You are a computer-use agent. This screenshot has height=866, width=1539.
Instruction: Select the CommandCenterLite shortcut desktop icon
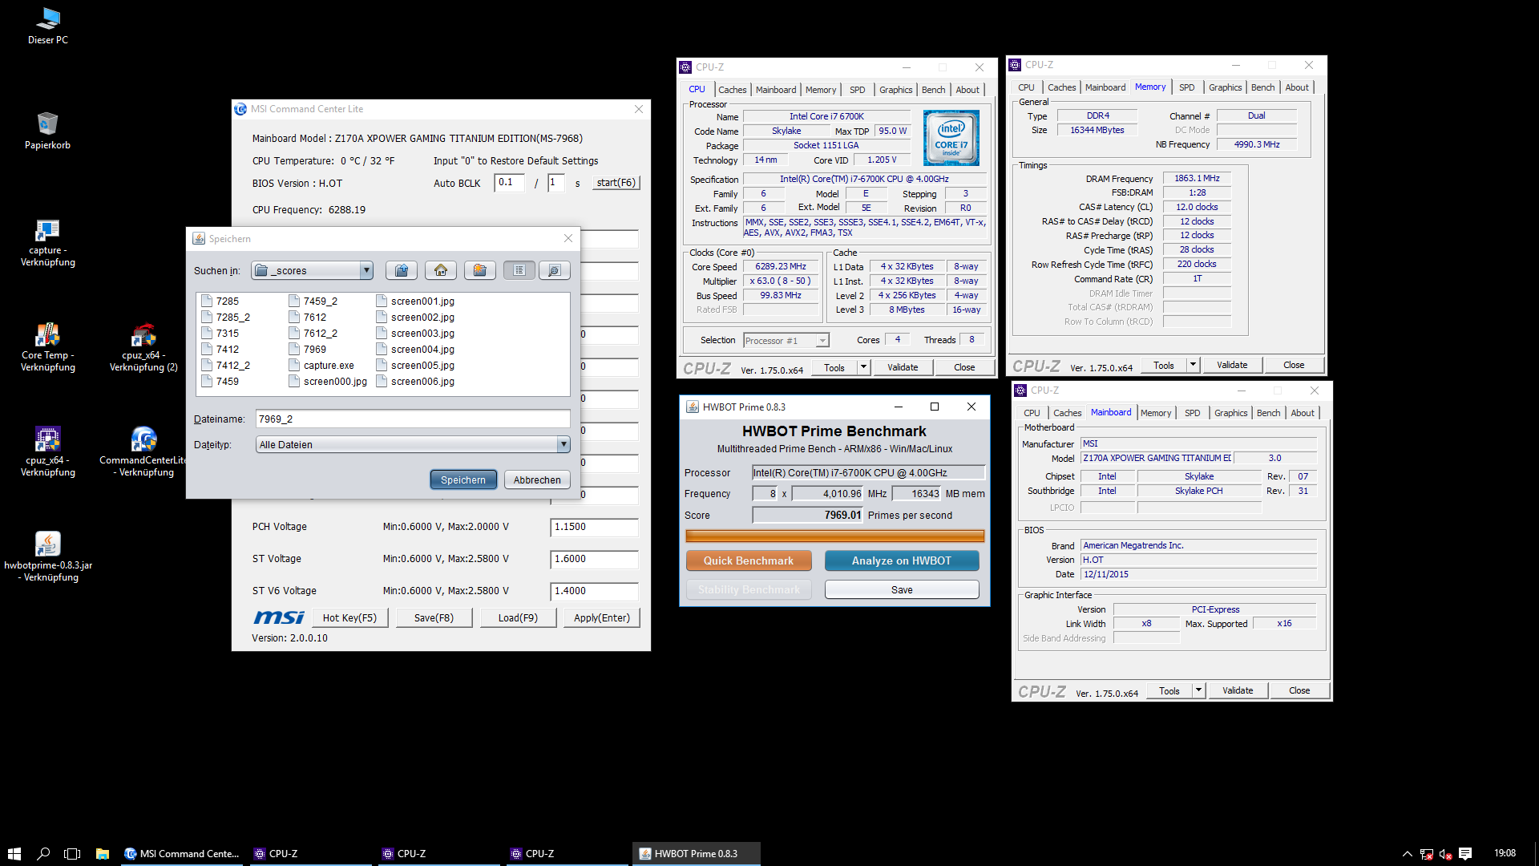(143, 452)
